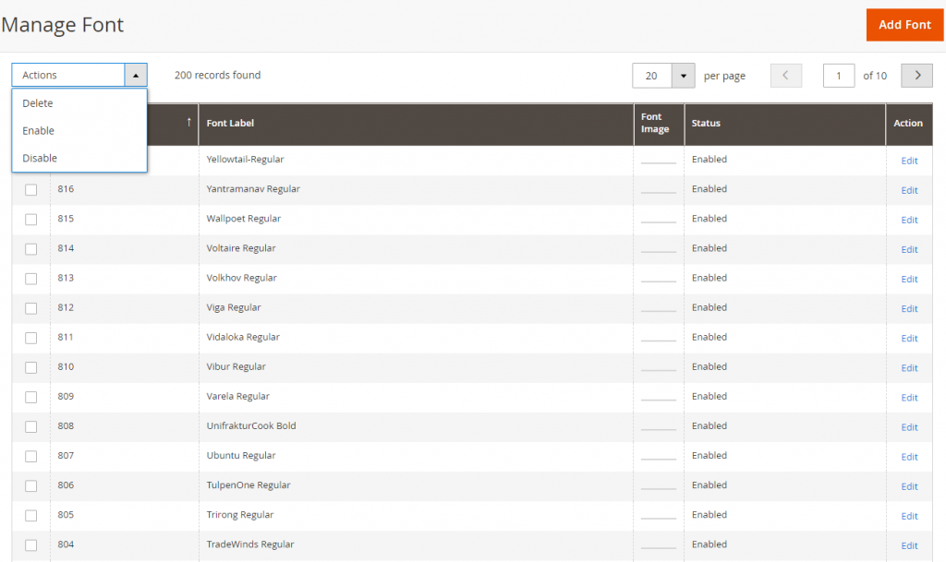Select the checkbox for TradeWinds Regular
Screen dimensions: 946x562
tap(30, 544)
